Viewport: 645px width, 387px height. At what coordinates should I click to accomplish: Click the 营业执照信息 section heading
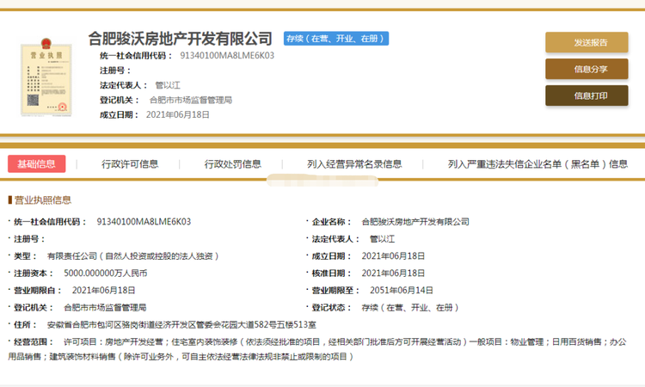tap(43, 200)
